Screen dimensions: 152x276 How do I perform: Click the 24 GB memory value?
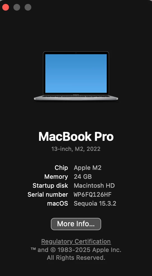pyautogui.click(x=83, y=177)
